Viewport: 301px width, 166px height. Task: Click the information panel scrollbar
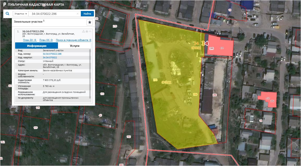(90, 73)
